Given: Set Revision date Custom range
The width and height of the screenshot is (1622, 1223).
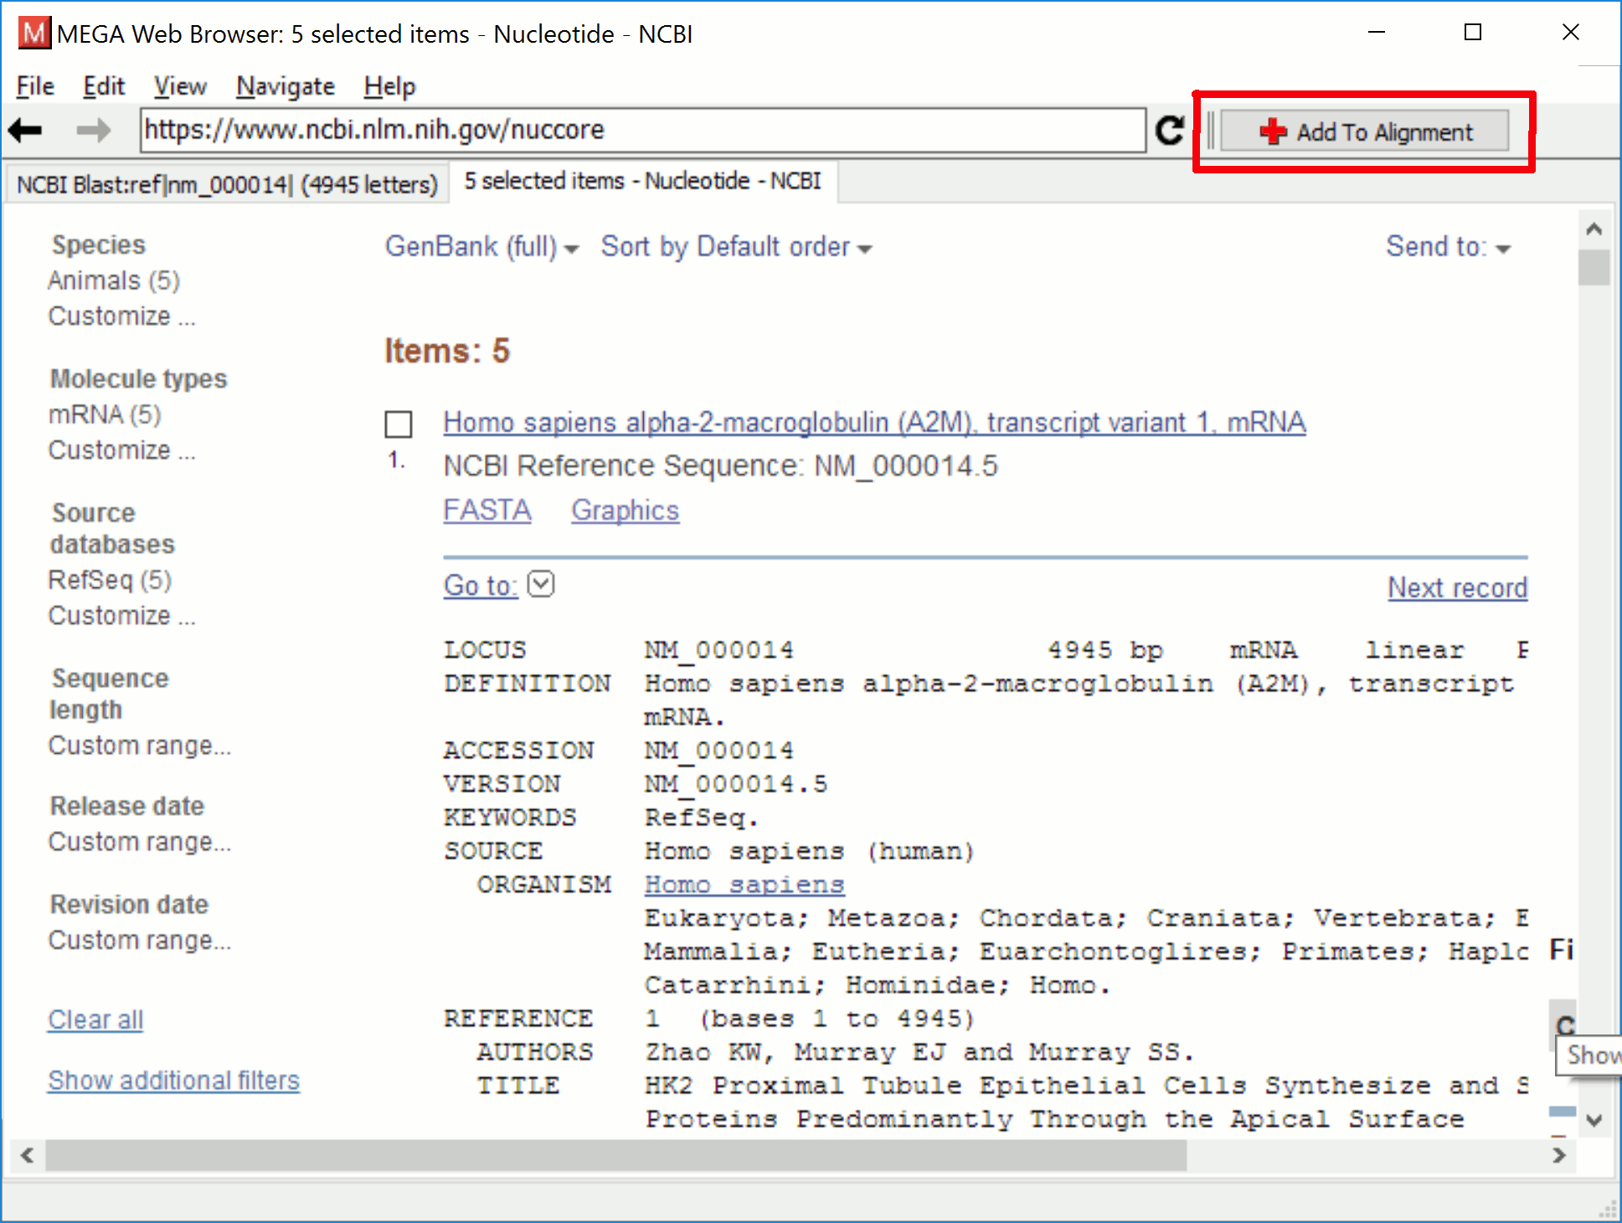Looking at the screenshot, I should (139, 941).
